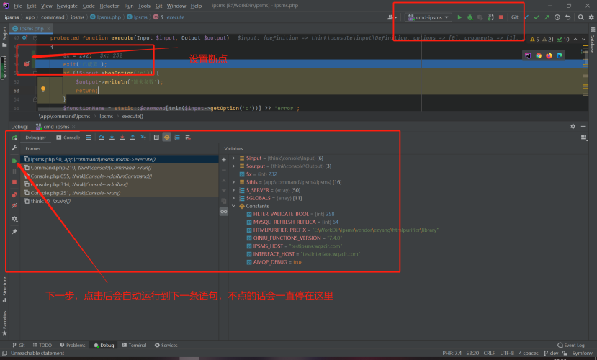Rollback changes with the undo arrow
This screenshot has width=597, height=360.
click(567, 17)
